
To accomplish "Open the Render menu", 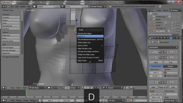I will (23, 7).
